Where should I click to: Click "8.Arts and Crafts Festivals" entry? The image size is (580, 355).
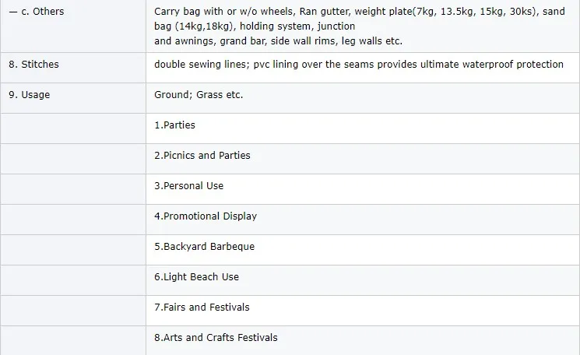coord(216,337)
